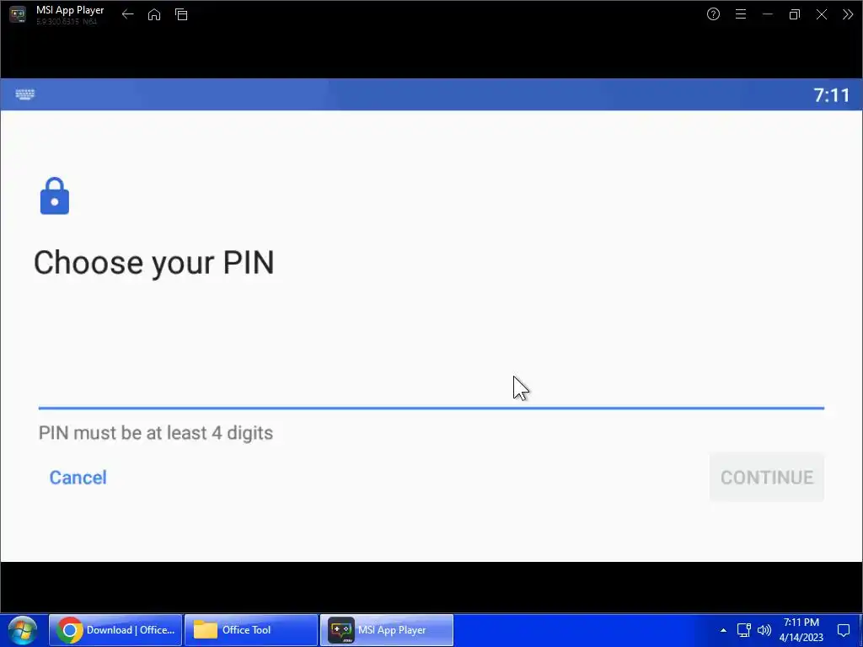Click the blue lock icon
This screenshot has height=647, width=863.
55,195
